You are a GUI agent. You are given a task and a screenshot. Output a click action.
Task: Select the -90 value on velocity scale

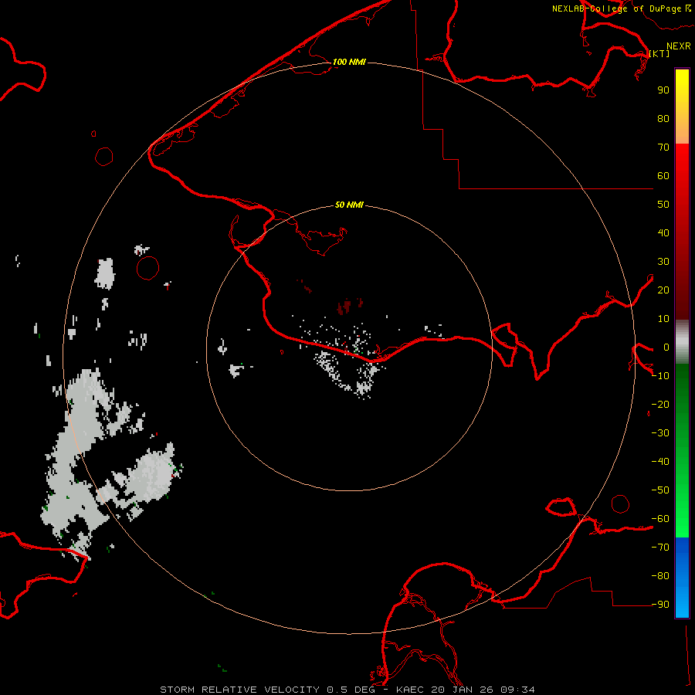point(660,604)
